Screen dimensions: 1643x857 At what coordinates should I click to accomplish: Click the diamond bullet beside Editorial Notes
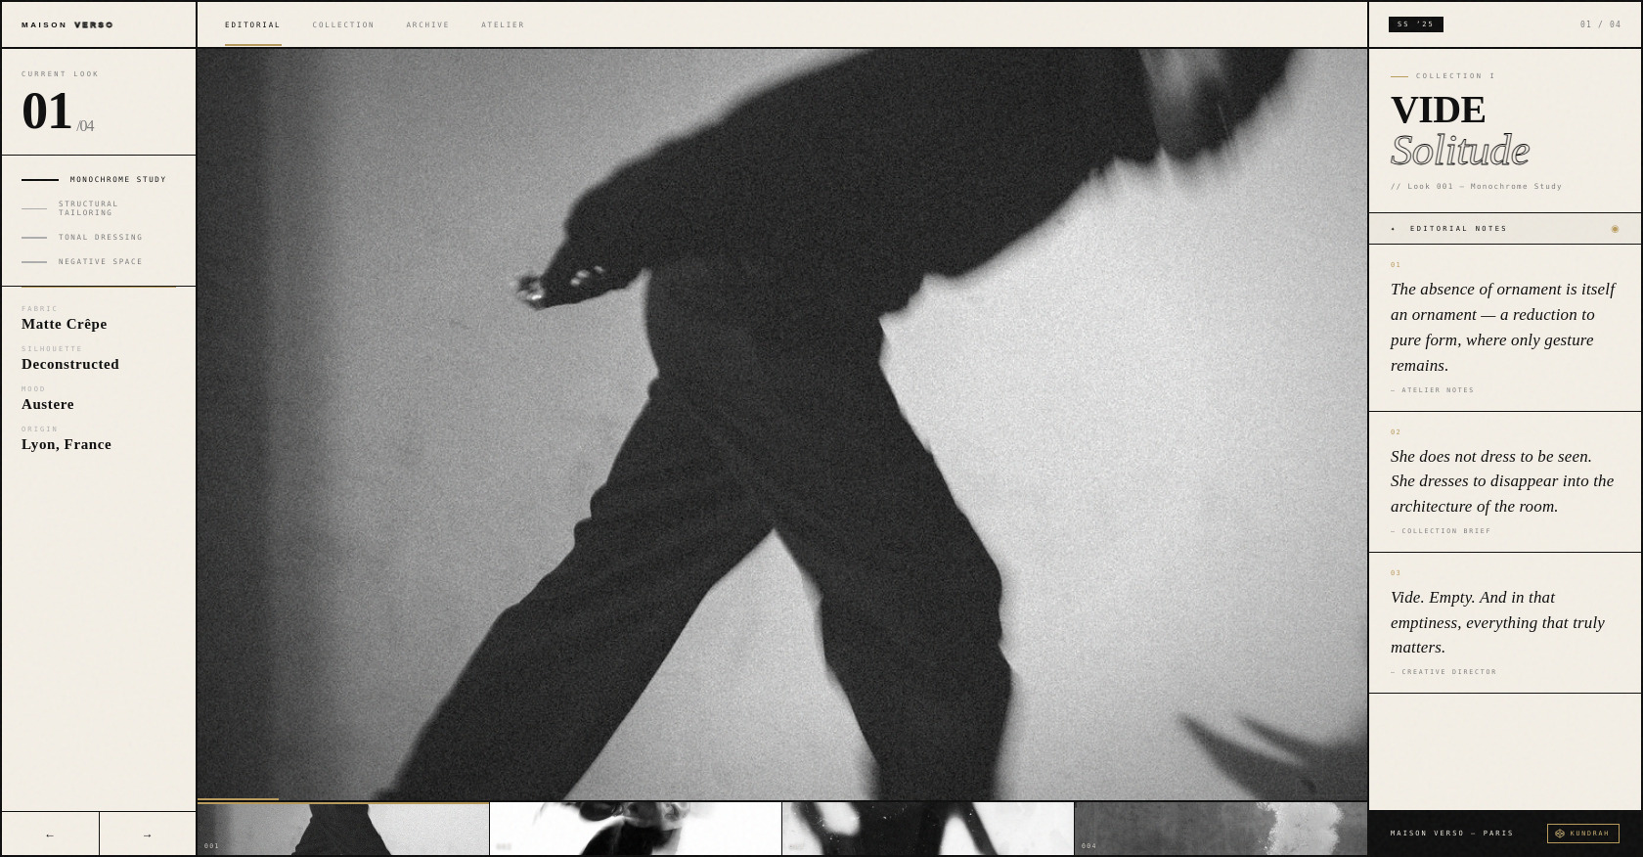click(x=1394, y=229)
